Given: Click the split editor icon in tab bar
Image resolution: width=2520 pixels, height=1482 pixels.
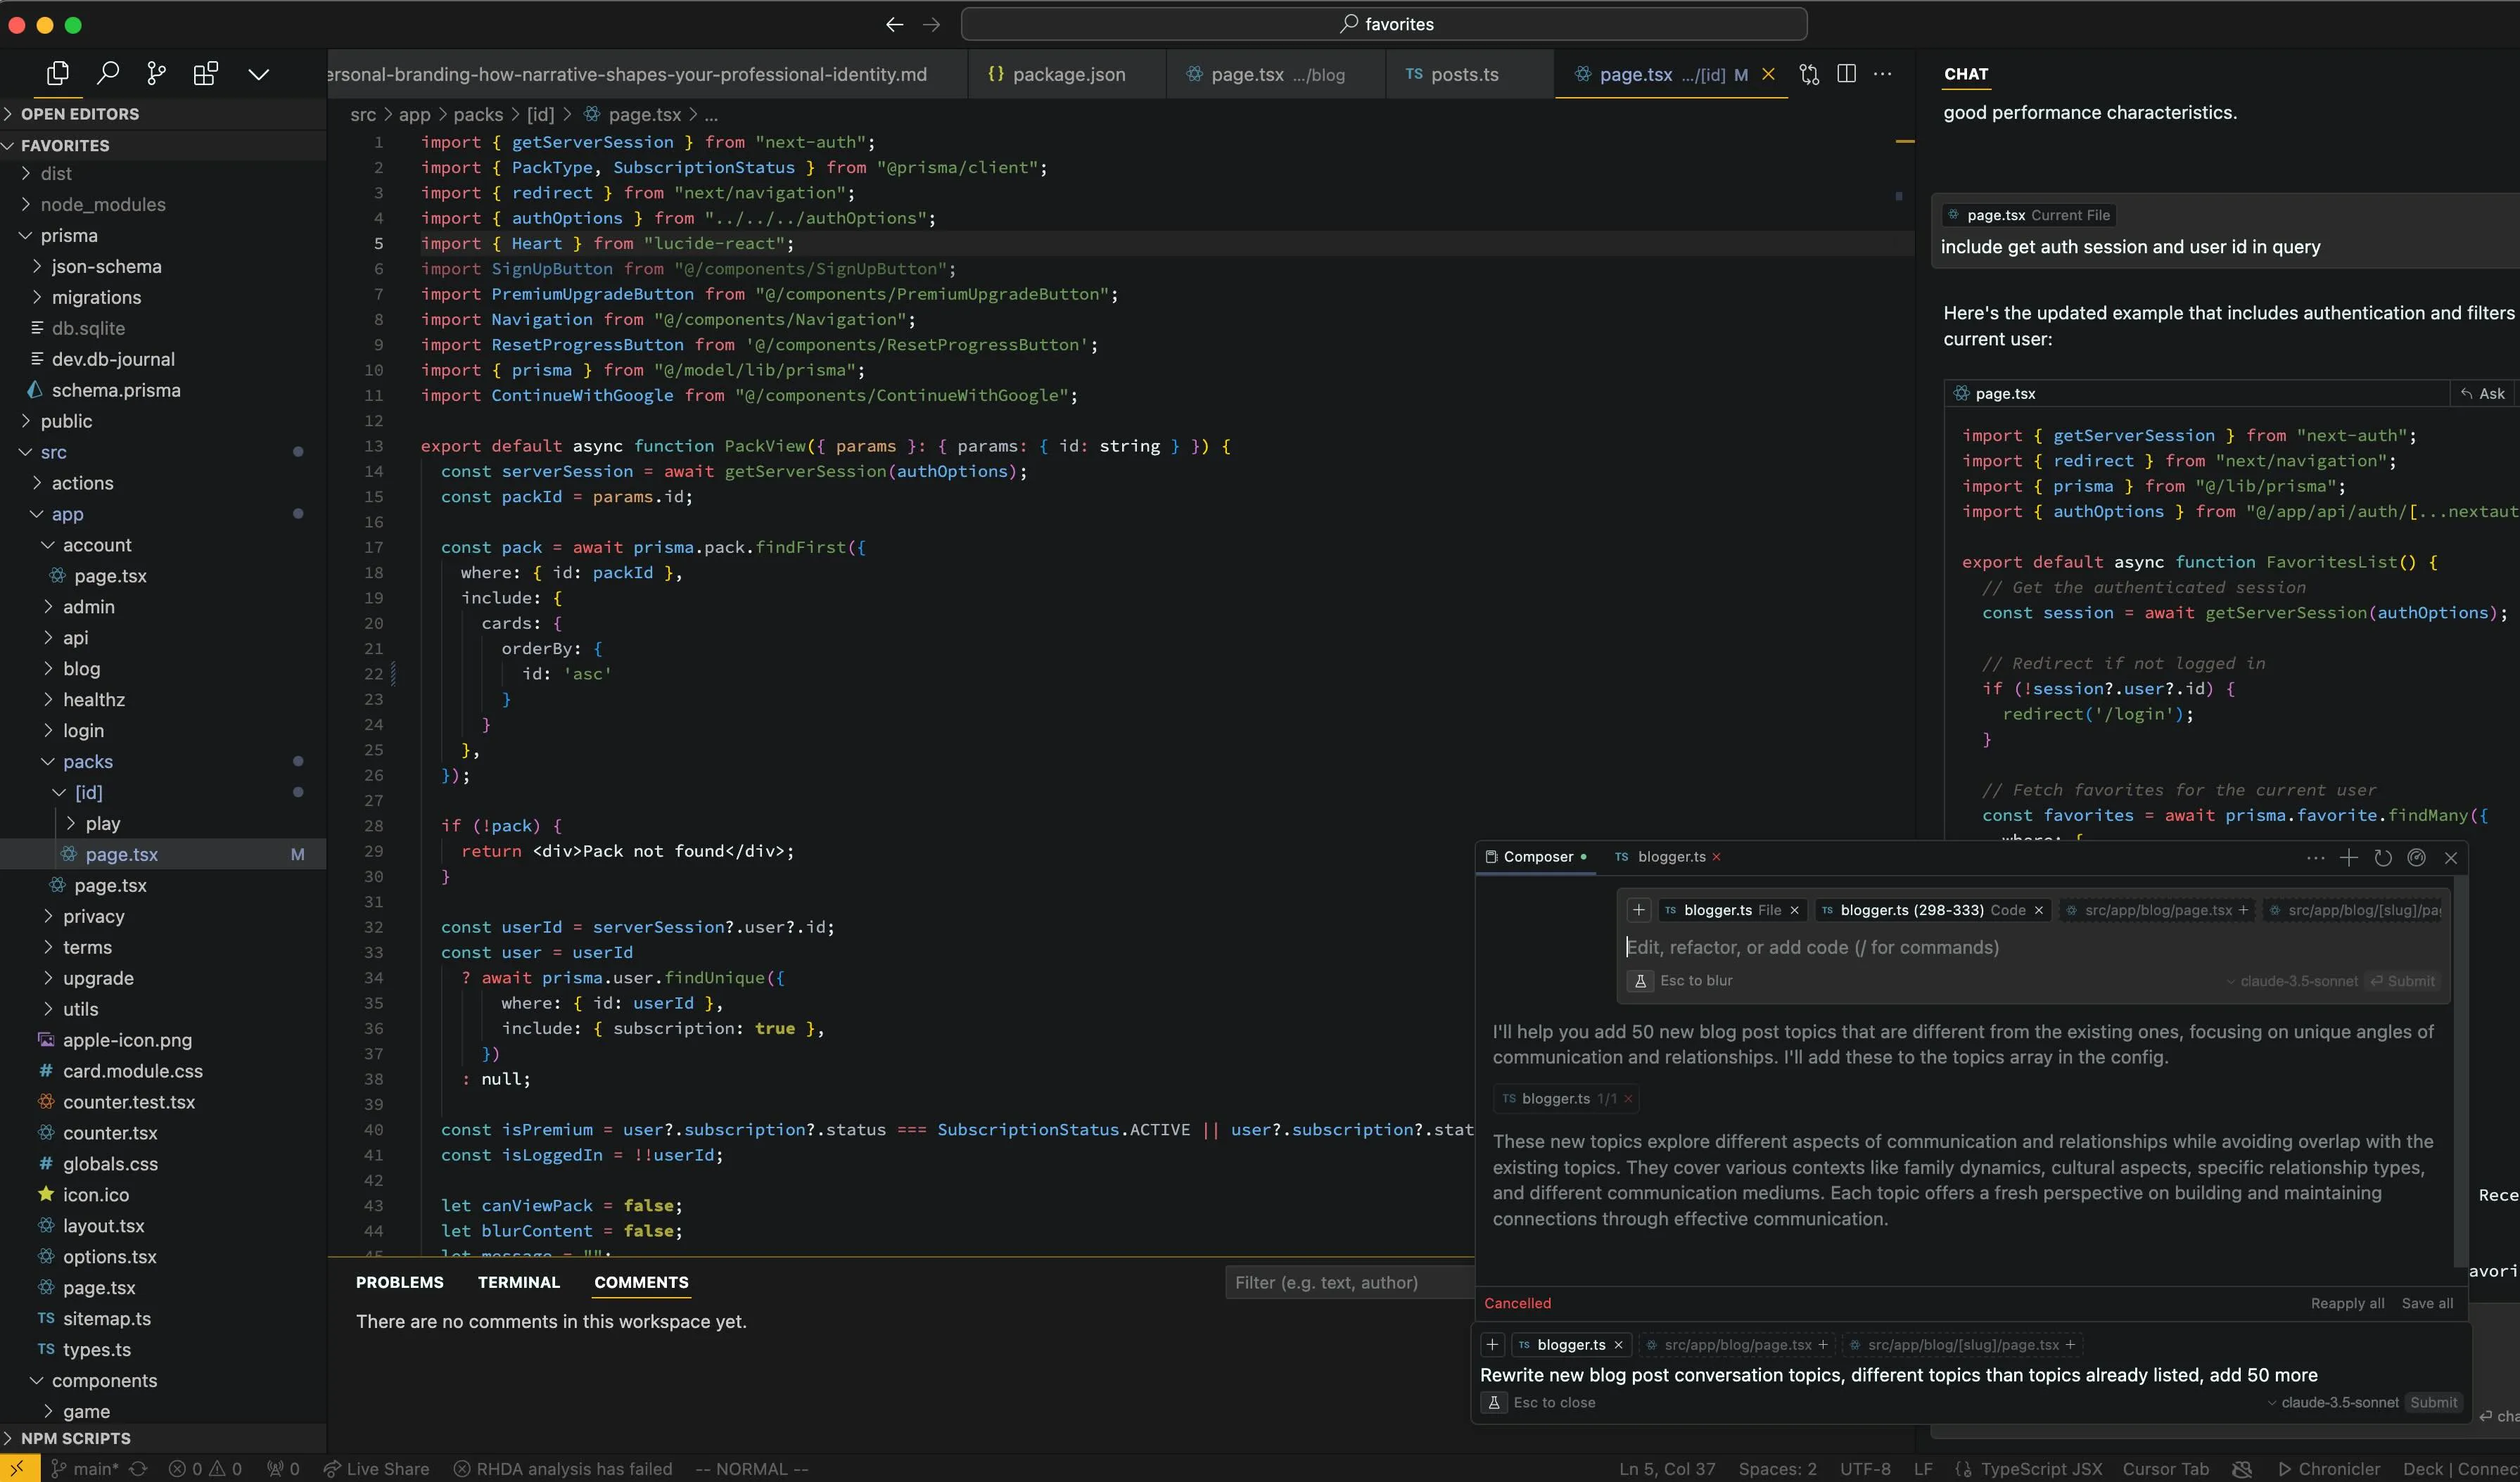Looking at the screenshot, I should pyautogui.click(x=1846, y=72).
